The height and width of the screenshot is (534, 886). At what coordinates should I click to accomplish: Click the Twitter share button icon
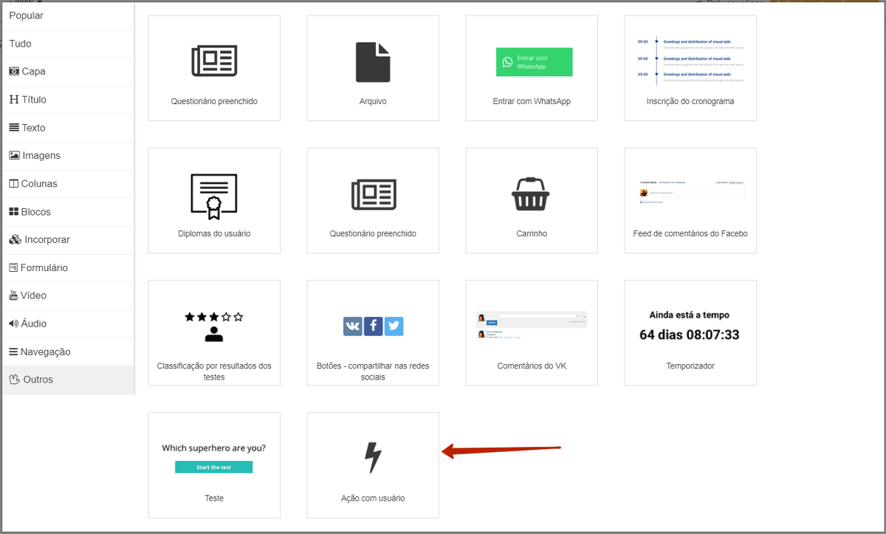394,326
